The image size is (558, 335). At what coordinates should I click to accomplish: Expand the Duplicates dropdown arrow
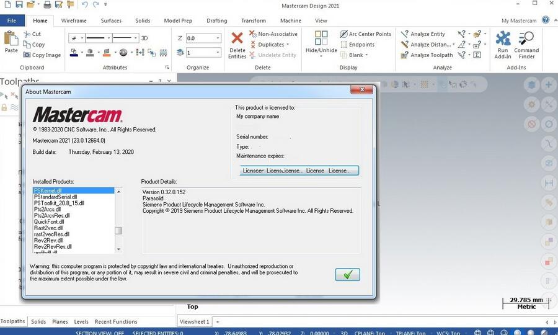pos(288,45)
